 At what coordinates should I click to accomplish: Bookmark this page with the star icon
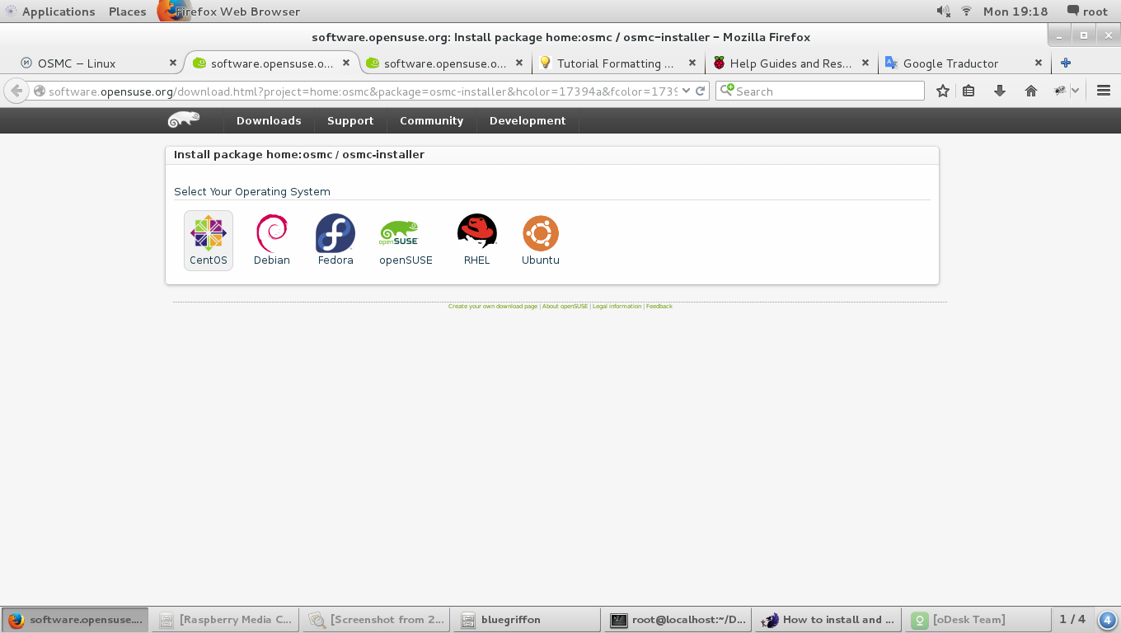pyautogui.click(x=943, y=91)
